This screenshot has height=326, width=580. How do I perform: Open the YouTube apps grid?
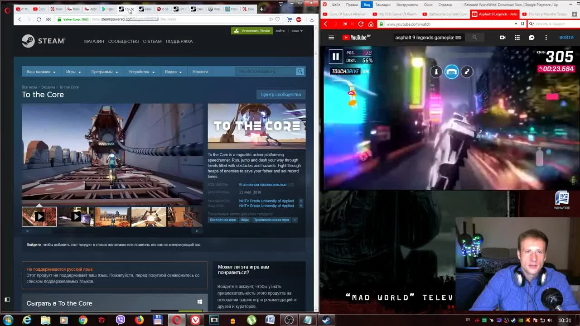pos(517,38)
